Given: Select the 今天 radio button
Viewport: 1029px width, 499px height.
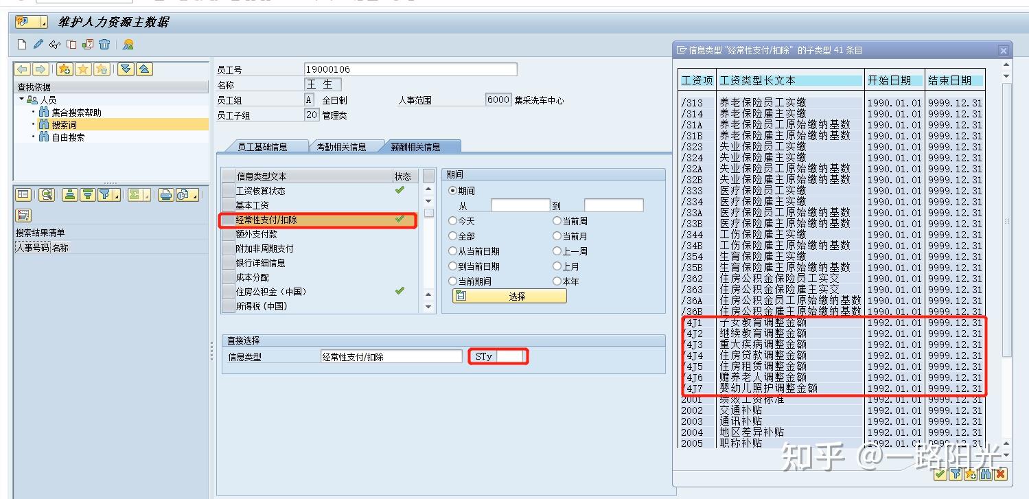Looking at the screenshot, I should coord(453,221).
